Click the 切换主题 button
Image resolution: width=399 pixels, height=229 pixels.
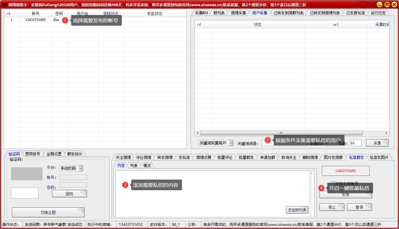pyautogui.click(x=48, y=212)
